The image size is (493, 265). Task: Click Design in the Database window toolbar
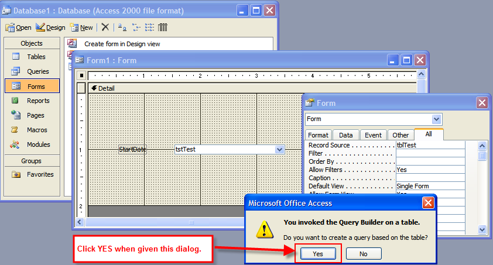point(50,27)
